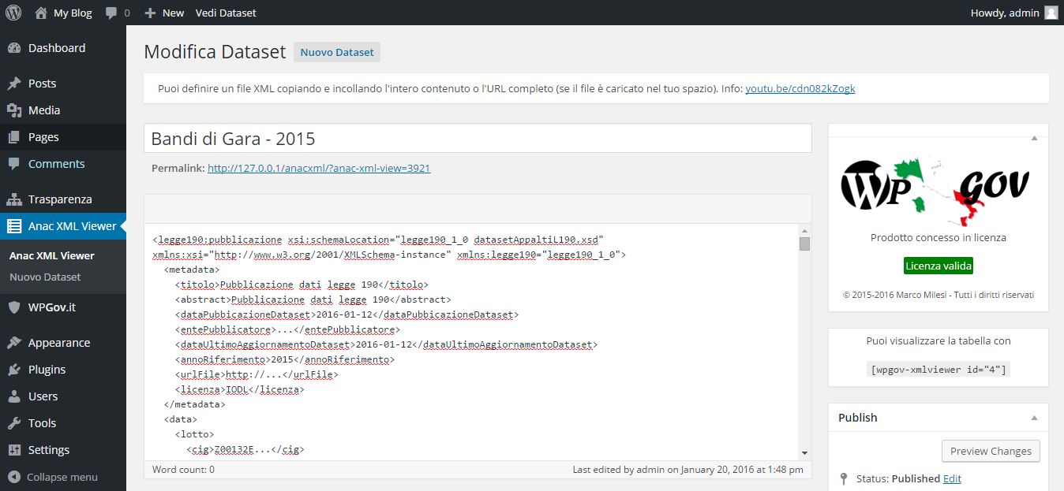Click the WPGov.it shield icon
Screen dimensions: 1064x491
[14, 307]
